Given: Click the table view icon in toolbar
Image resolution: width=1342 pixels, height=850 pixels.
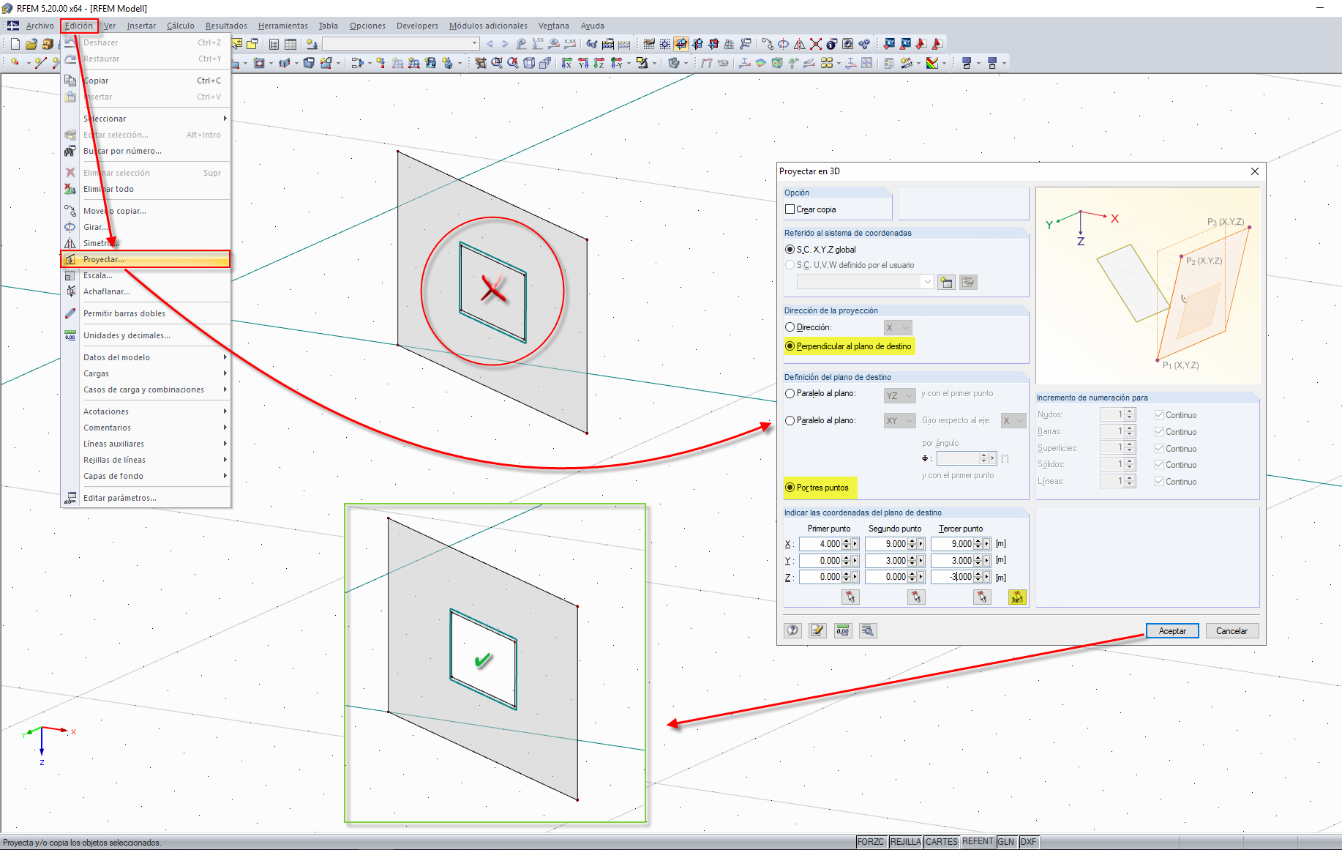Looking at the screenshot, I should coord(290,44).
